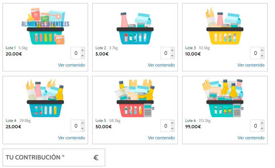View contents of Lote 3

click(251, 65)
